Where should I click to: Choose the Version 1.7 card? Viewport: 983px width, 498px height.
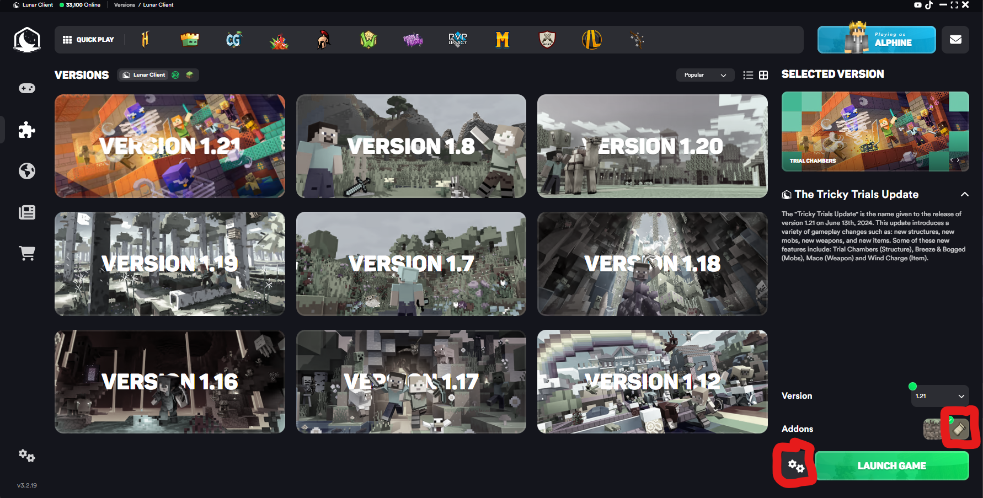pos(411,264)
